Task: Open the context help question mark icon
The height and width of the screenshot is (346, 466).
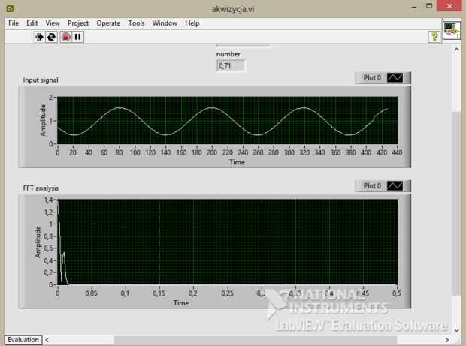Action: (434, 37)
